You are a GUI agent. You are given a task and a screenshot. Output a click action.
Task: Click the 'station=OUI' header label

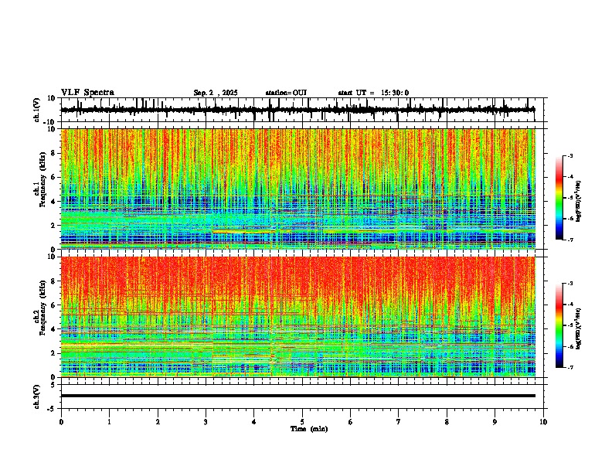(x=286, y=93)
